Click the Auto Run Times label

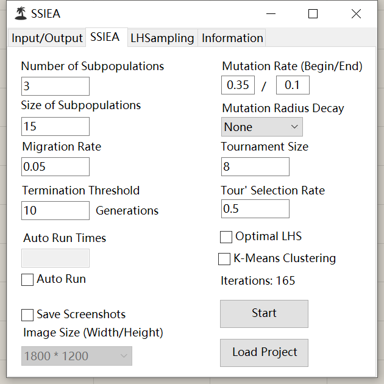[x=65, y=238]
